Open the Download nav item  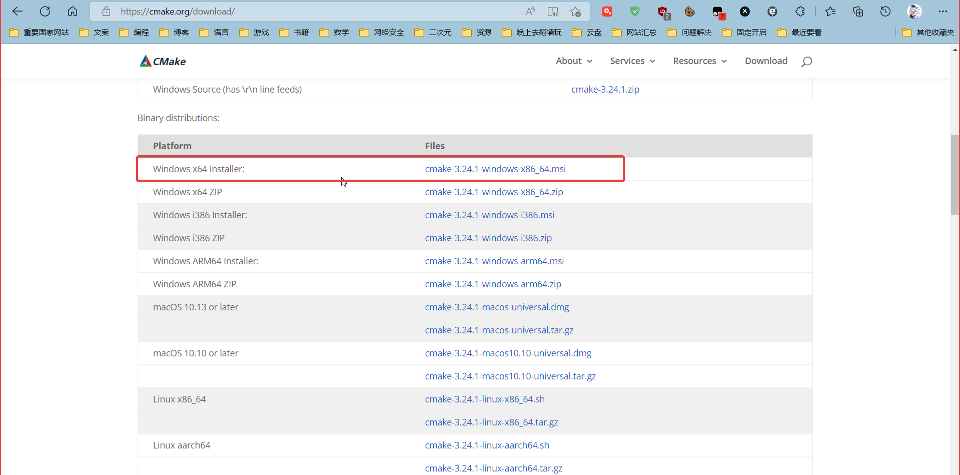click(x=766, y=61)
